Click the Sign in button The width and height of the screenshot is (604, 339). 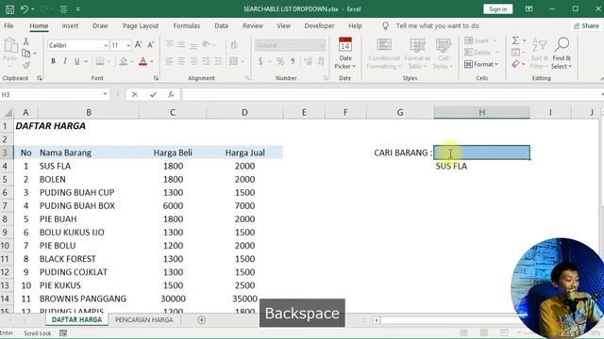tap(497, 8)
